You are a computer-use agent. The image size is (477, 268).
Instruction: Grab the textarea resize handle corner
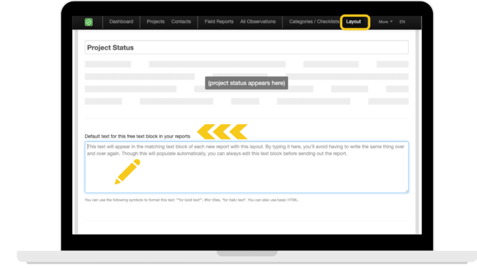click(407, 191)
